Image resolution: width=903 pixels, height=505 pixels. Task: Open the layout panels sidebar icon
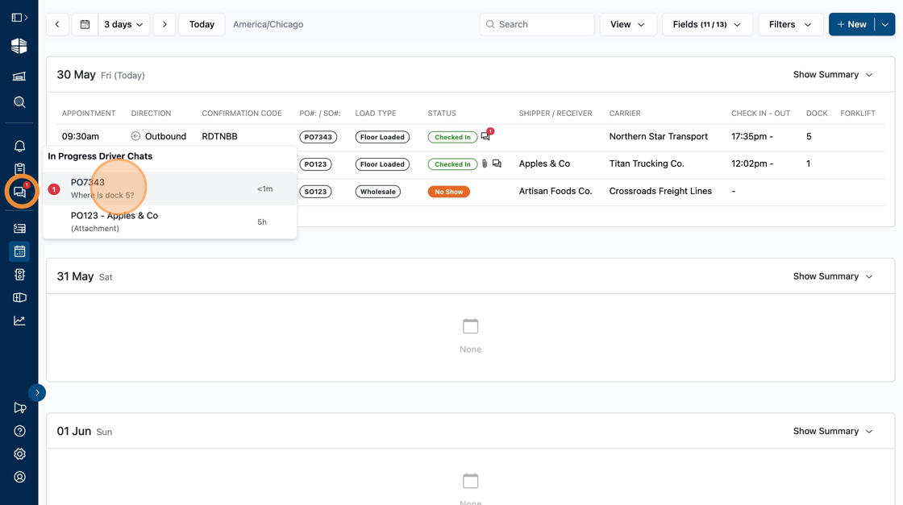tap(19, 297)
